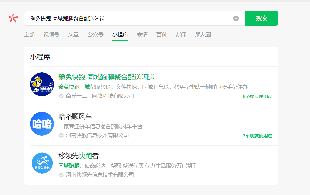Screen dimensions: 310x195
Task: Click company name 河南移领先信息技术有限公司
Action: pos(100,175)
